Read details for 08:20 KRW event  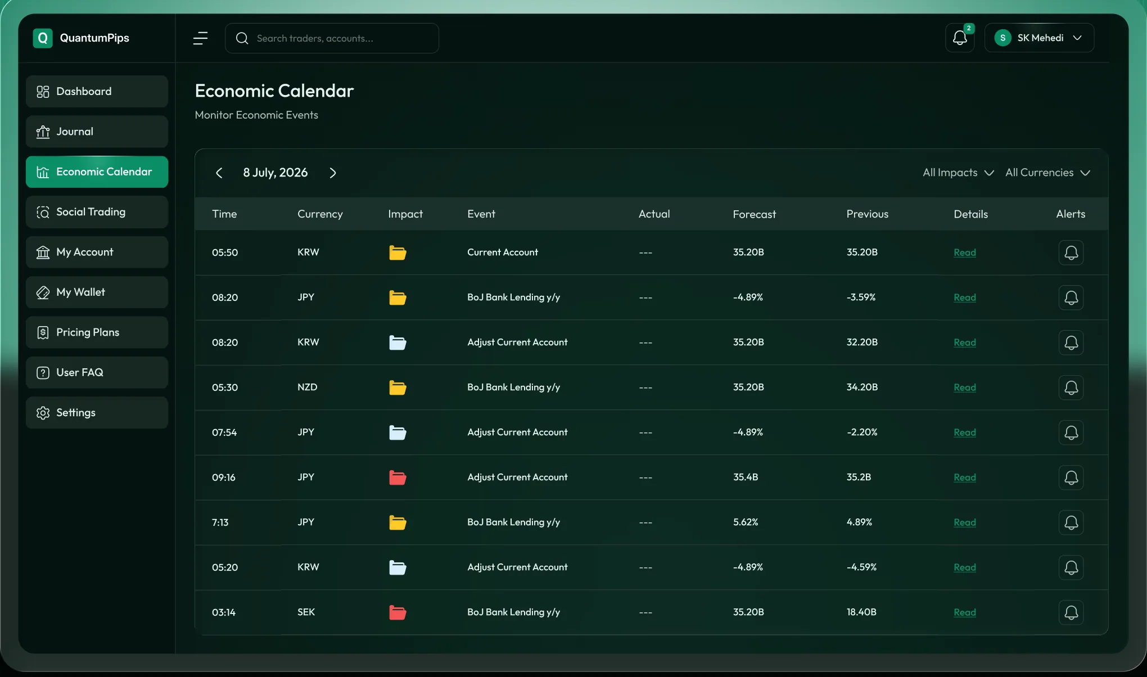click(964, 342)
